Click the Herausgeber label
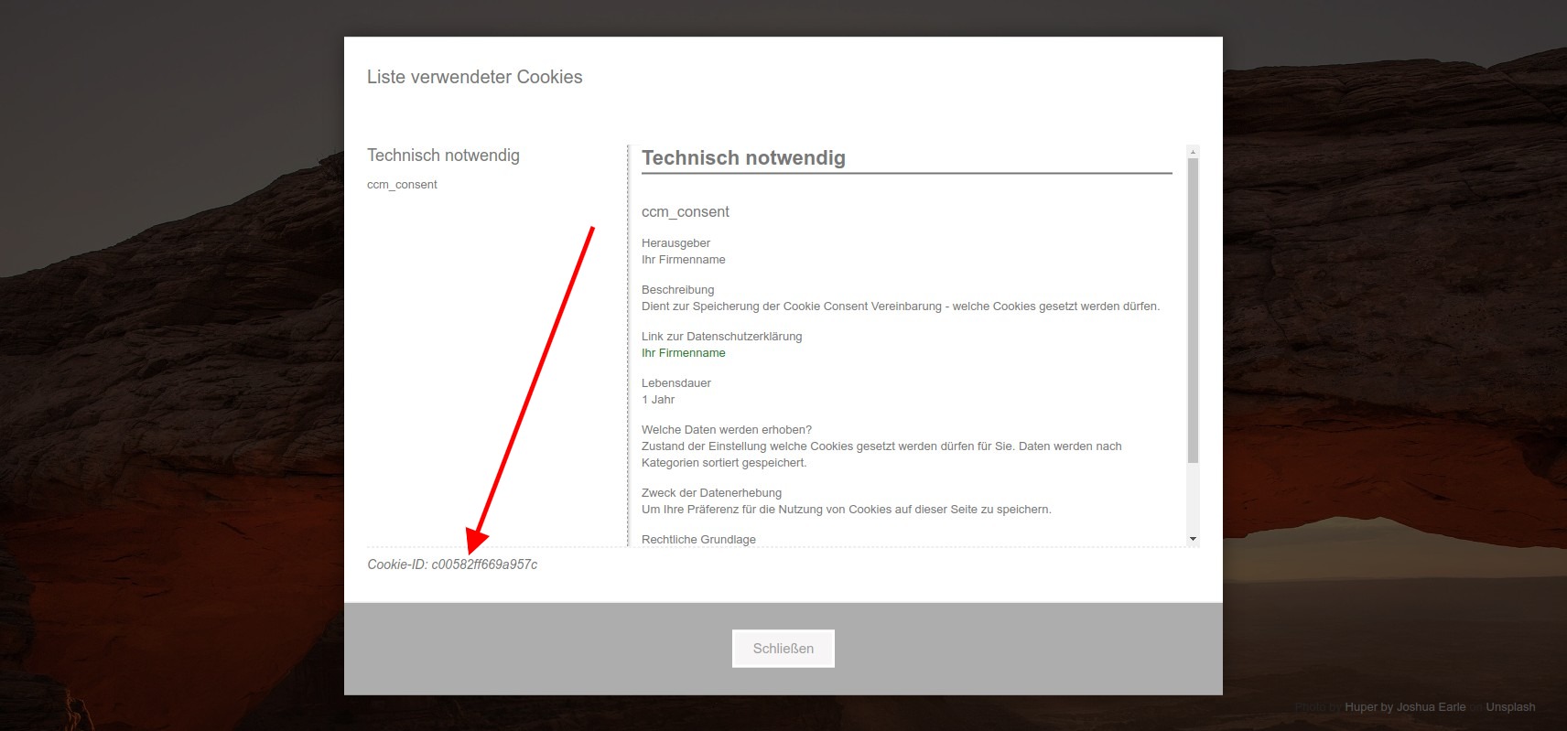This screenshot has width=1567, height=731. (675, 243)
